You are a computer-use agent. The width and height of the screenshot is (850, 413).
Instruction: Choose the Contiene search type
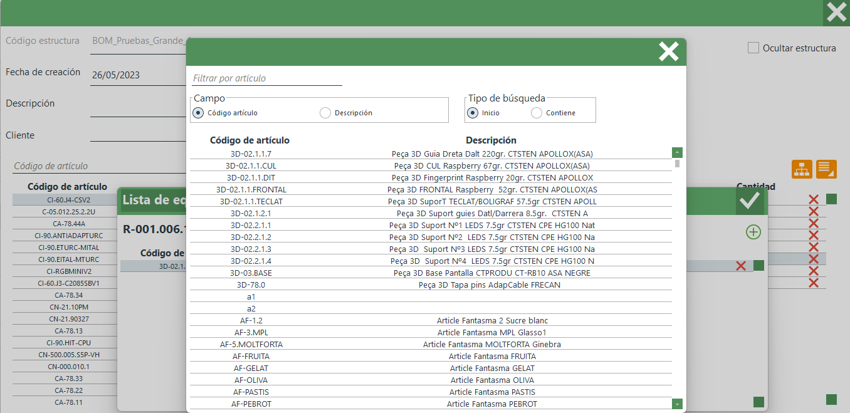(x=536, y=113)
